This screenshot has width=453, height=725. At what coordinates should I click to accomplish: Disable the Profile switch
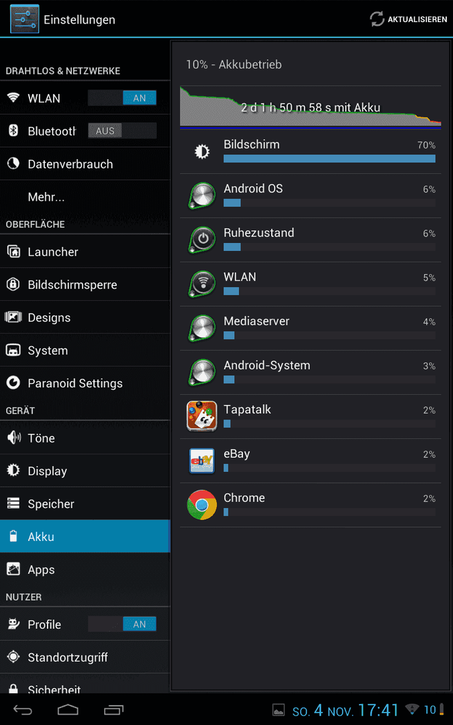coord(122,624)
